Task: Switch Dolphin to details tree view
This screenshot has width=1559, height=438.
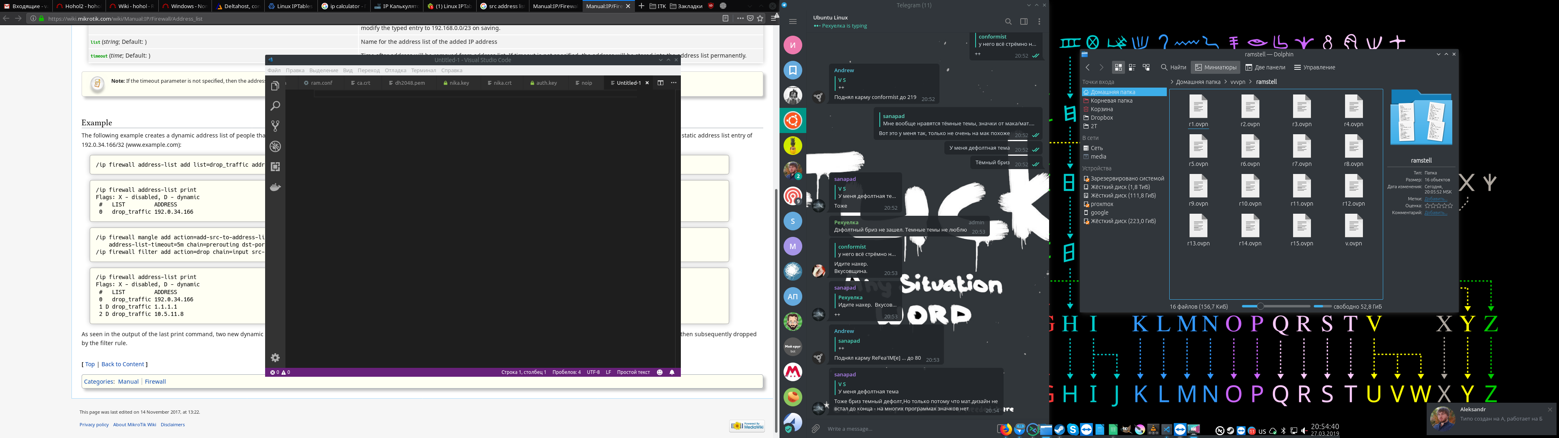Action: (x=1146, y=67)
